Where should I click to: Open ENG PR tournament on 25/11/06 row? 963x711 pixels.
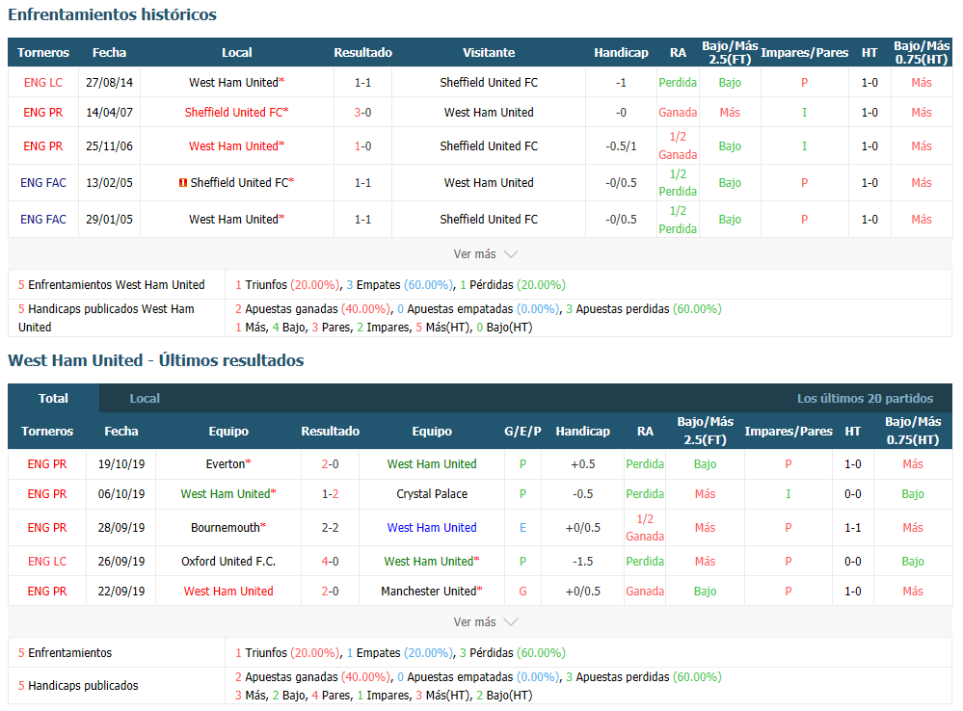tap(43, 146)
